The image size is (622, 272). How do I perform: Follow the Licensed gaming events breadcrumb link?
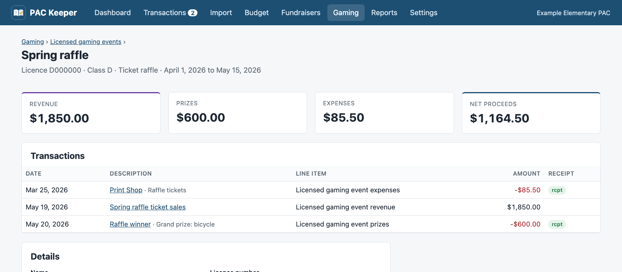tap(86, 42)
